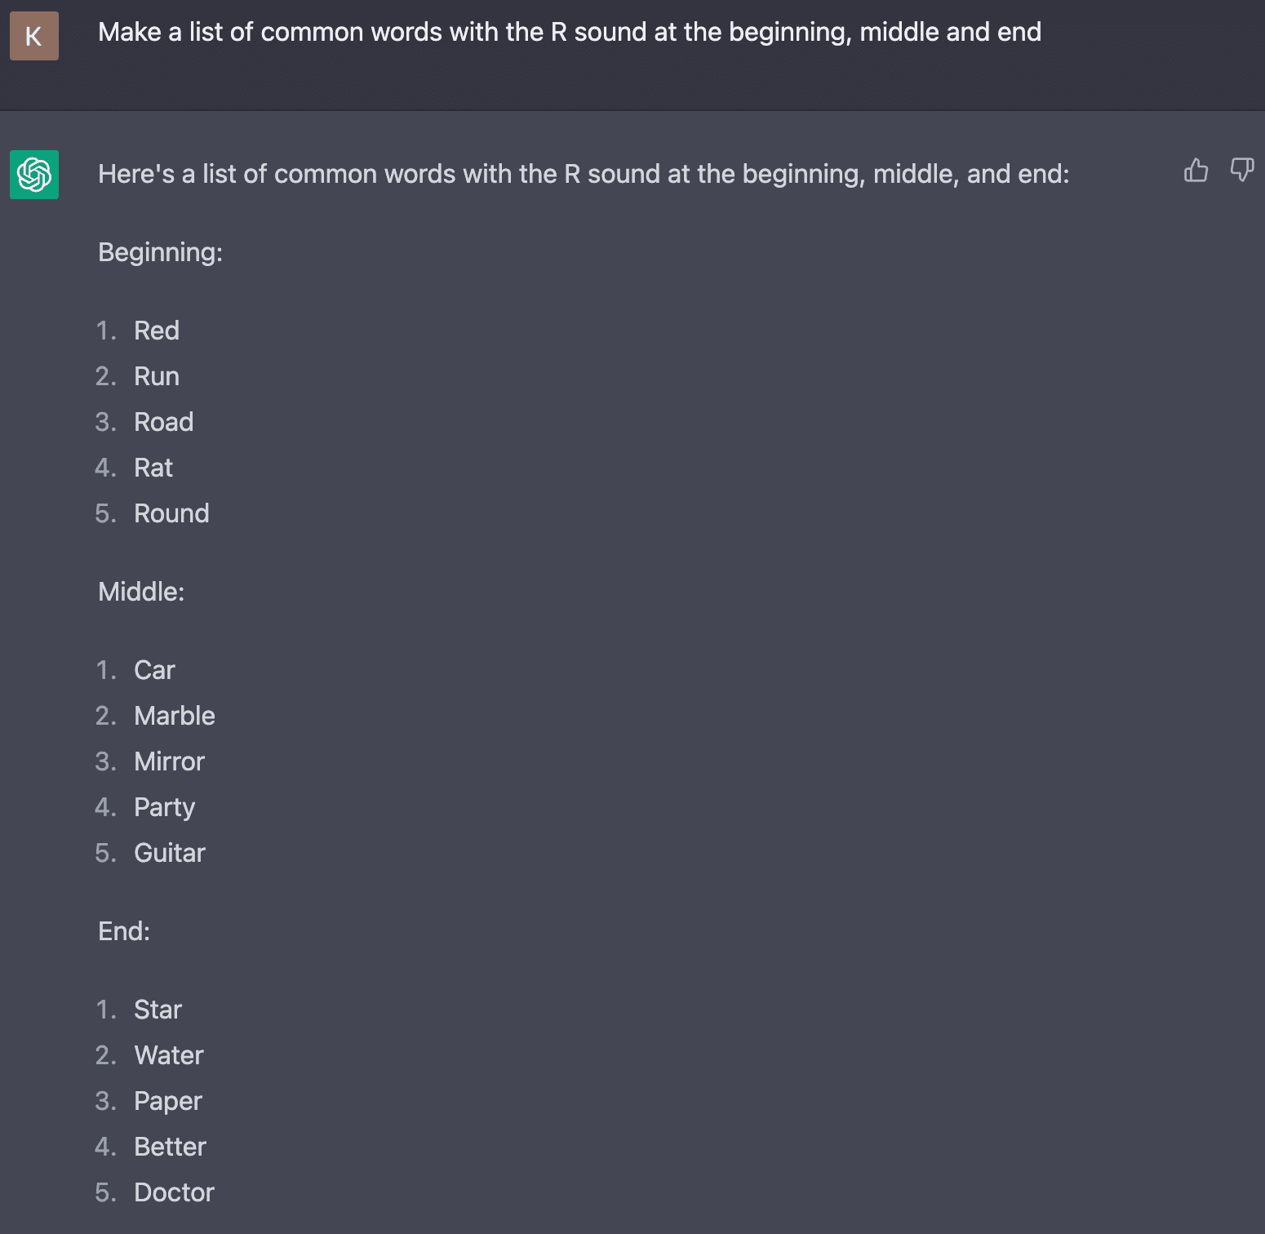Click the word "Guitar"
Image resolution: width=1265 pixels, height=1234 pixels.
170,853
